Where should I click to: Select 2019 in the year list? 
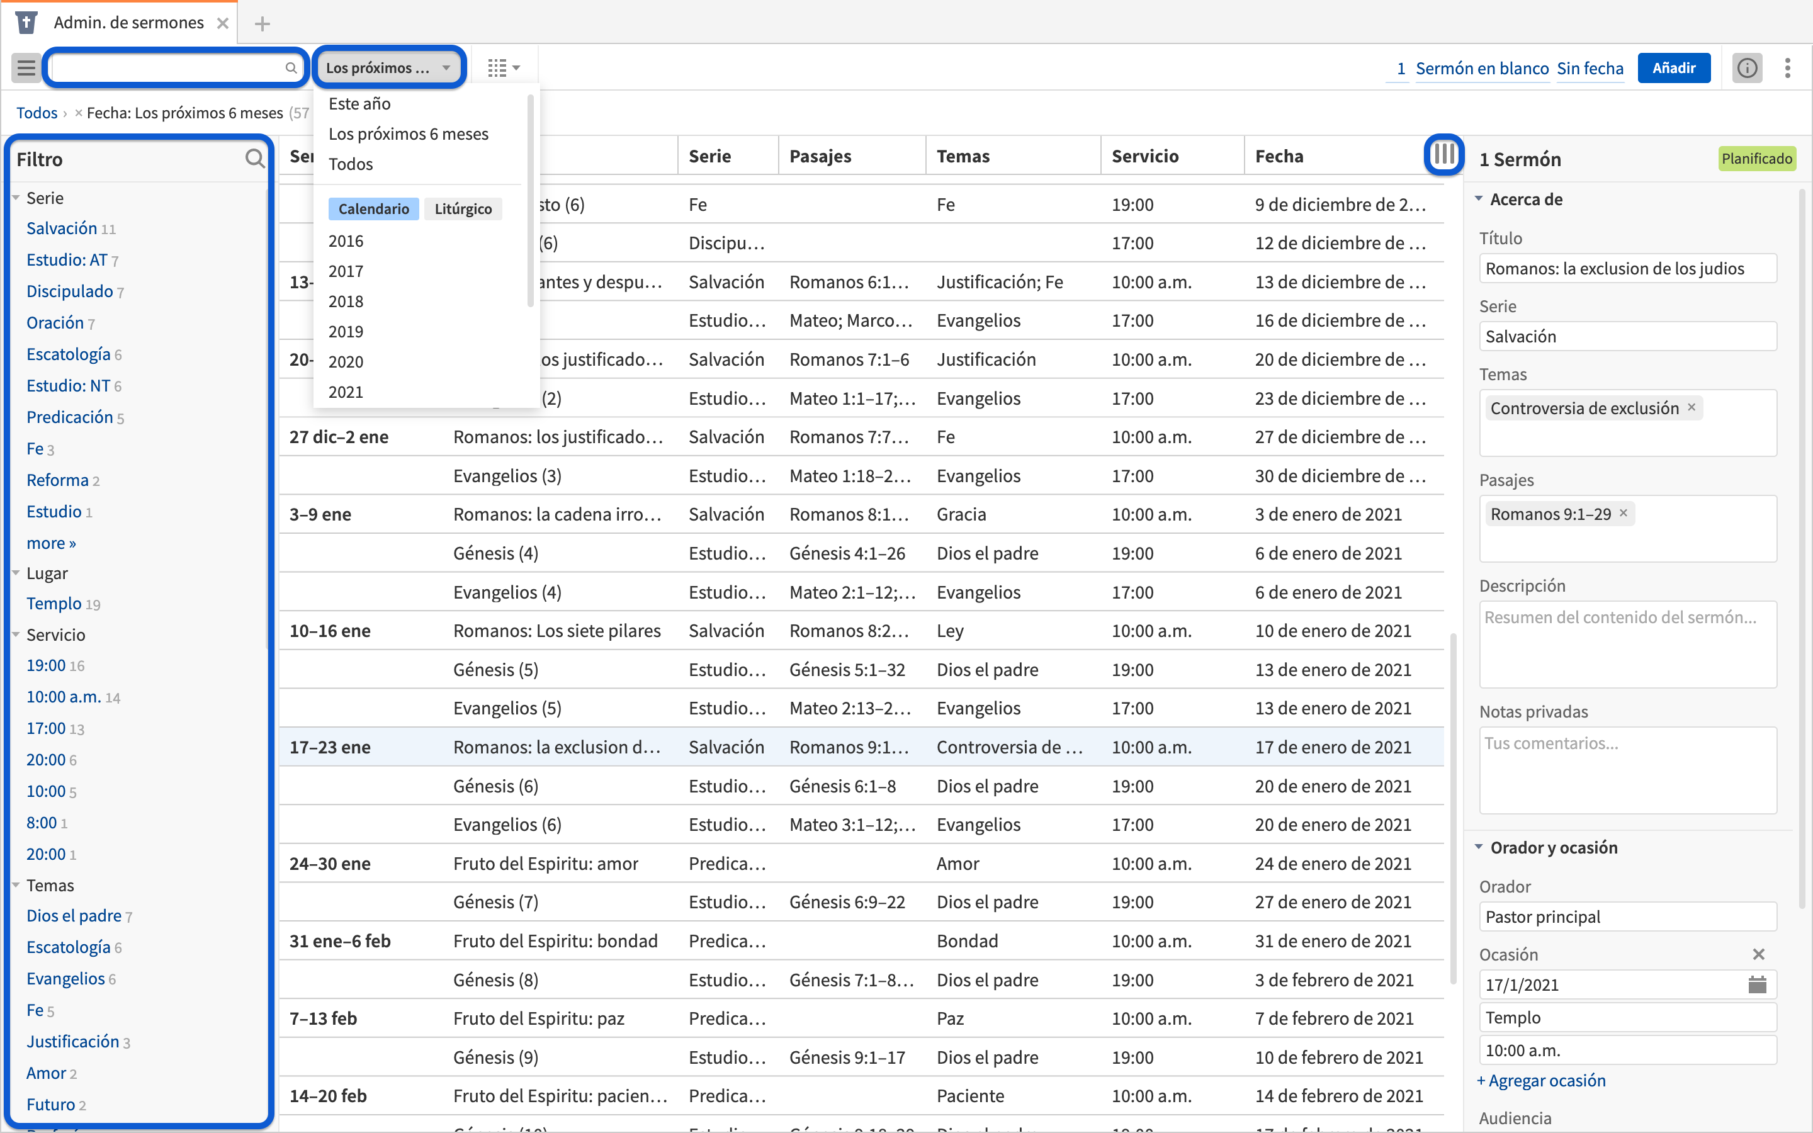point(346,331)
